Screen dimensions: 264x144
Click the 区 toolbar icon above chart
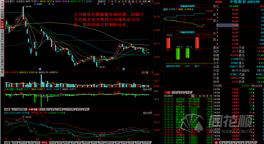point(137,1)
